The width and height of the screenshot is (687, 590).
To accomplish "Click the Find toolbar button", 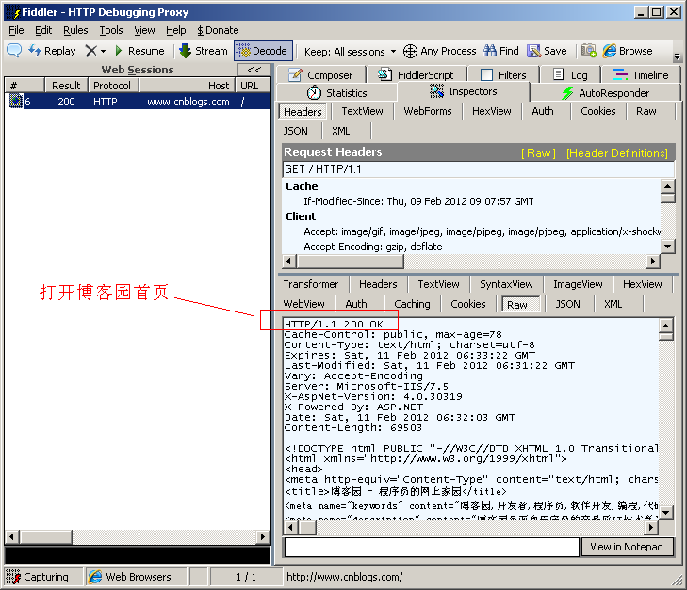I will pos(500,51).
